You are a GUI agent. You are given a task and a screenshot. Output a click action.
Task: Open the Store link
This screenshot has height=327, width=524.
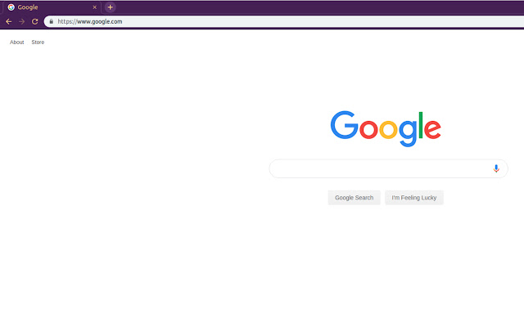[x=38, y=43]
